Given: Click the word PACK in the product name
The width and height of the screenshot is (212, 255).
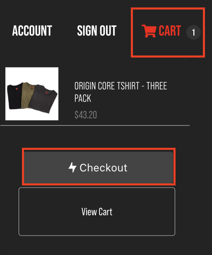Looking at the screenshot, I should tap(83, 98).
